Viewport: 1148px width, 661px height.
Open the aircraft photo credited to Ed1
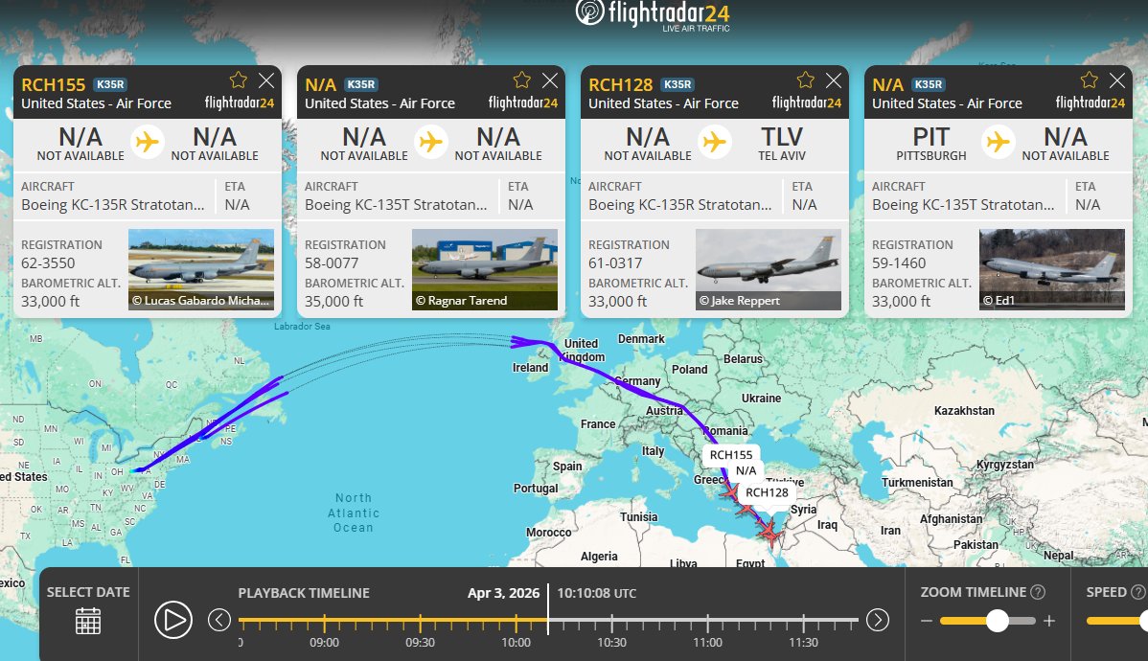[1052, 269]
